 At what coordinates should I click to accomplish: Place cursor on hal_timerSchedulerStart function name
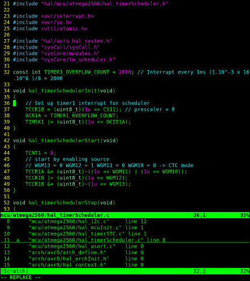pyautogui.click(x=64, y=140)
